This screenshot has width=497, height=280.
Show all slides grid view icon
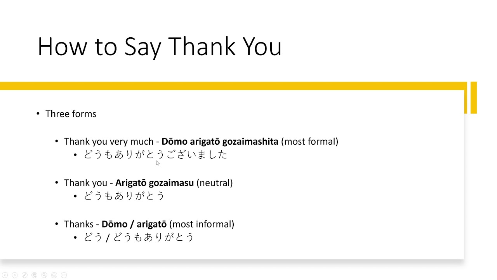click(34, 275)
